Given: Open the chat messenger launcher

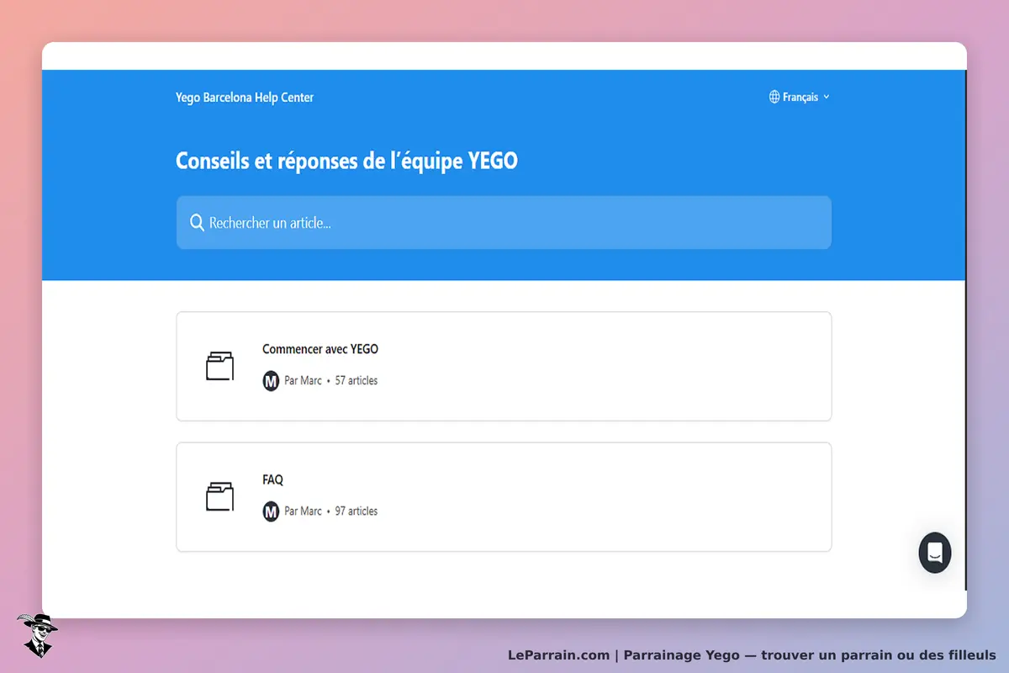Looking at the screenshot, I should point(935,553).
